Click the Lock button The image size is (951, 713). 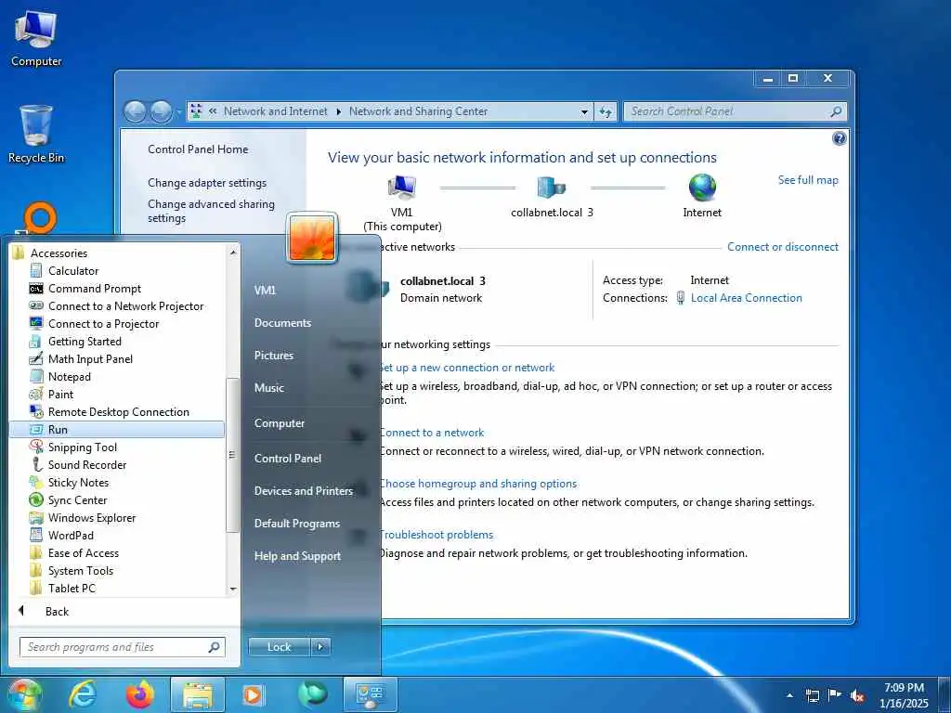pos(279,647)
